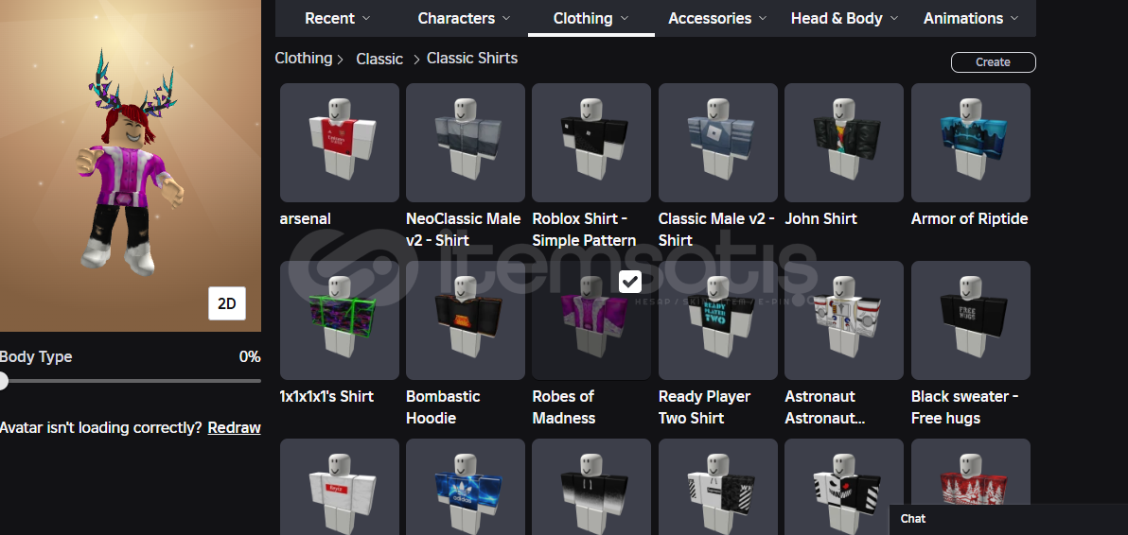The width and height of the screenshot is (1128, 535).
Task: Switch avatar preview to 2D
Action: 226,303
